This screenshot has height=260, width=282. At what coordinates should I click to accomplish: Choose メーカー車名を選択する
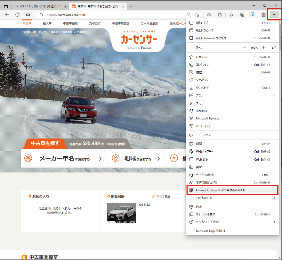[x=63, y=159]
